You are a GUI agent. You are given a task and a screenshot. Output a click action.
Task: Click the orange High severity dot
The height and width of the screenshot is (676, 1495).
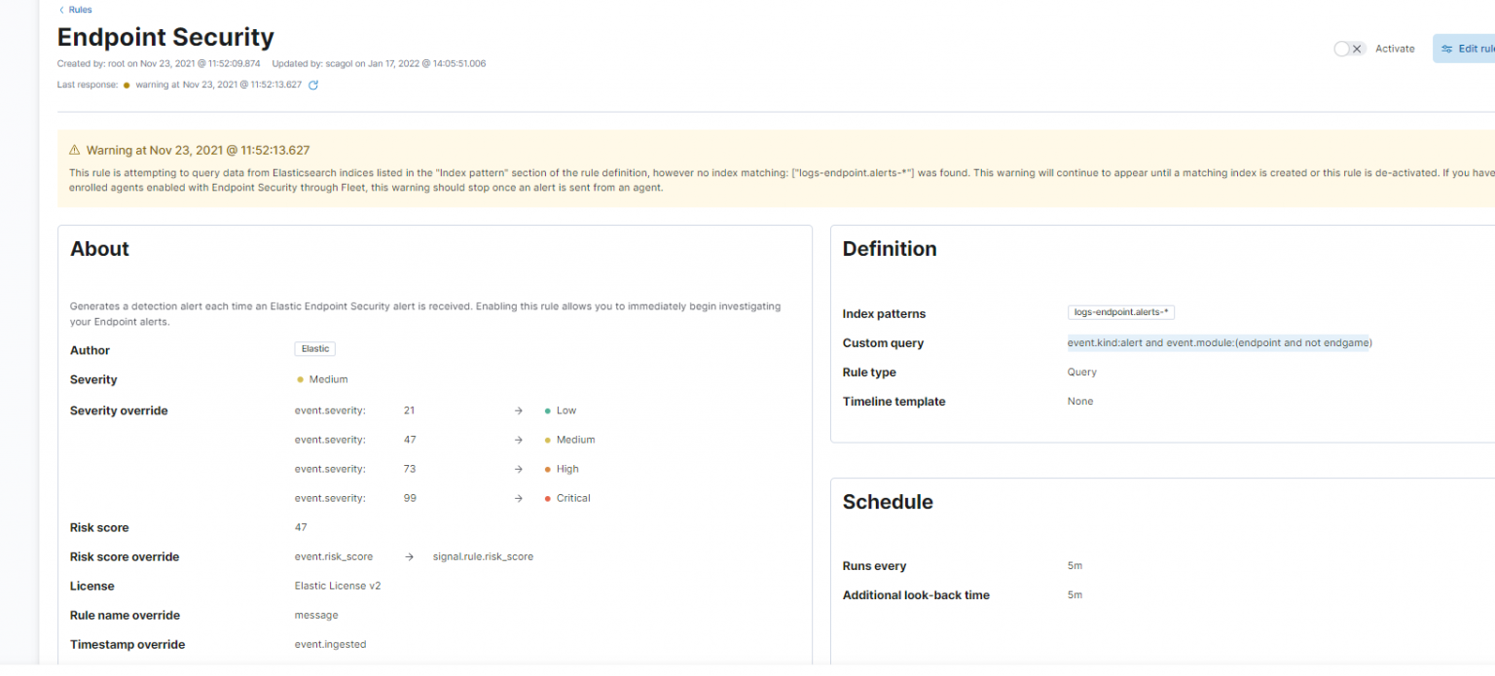(x=546, y=469)
